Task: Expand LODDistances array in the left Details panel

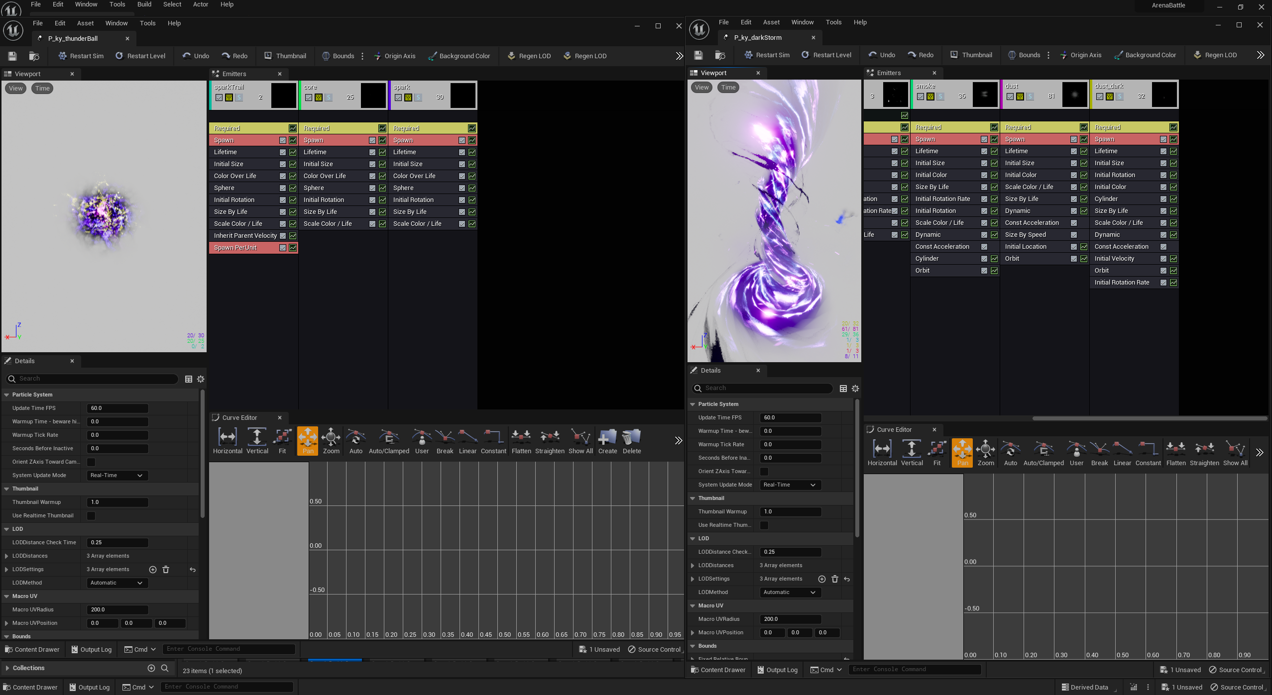Action: coord(6,556)
